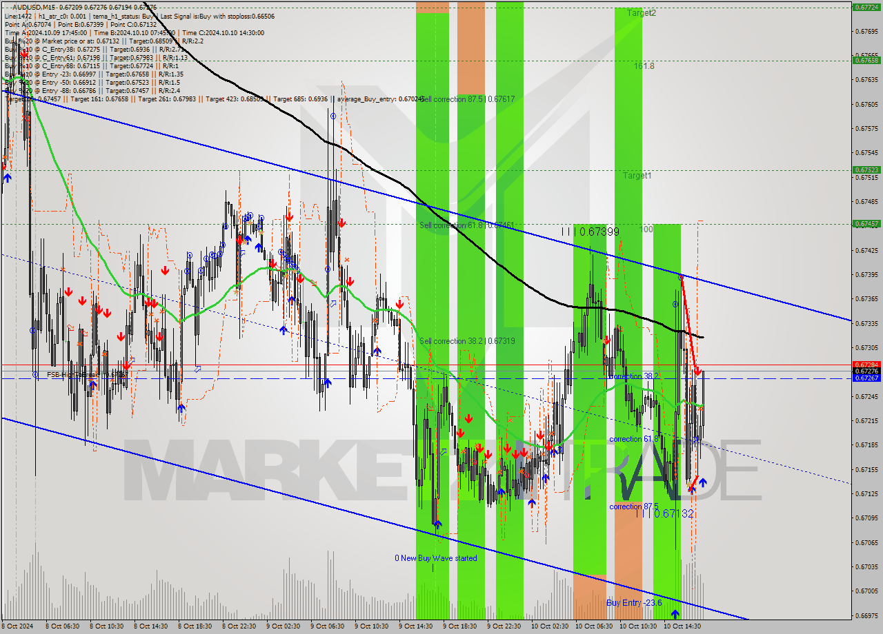883x634 pixels.
Task: Click the Target1 label
Action: tap(637, 176)
